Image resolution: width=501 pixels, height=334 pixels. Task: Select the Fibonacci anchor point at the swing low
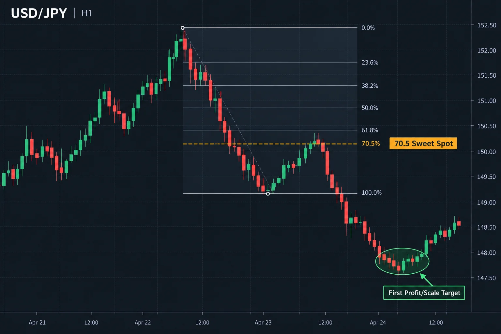[268, 194]
